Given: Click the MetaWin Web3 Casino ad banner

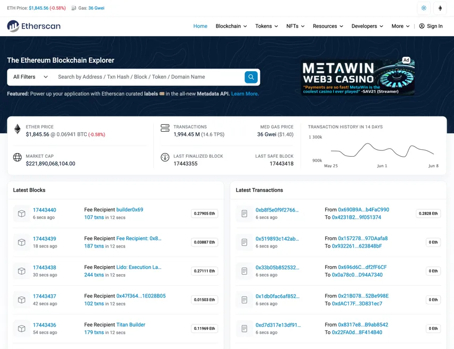Looking at the screenshot, I should (358, 76).
